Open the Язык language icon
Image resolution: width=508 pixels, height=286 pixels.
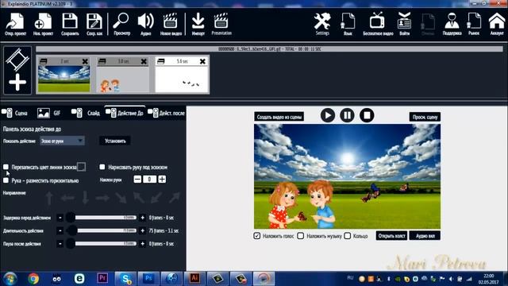click(348, 24)
